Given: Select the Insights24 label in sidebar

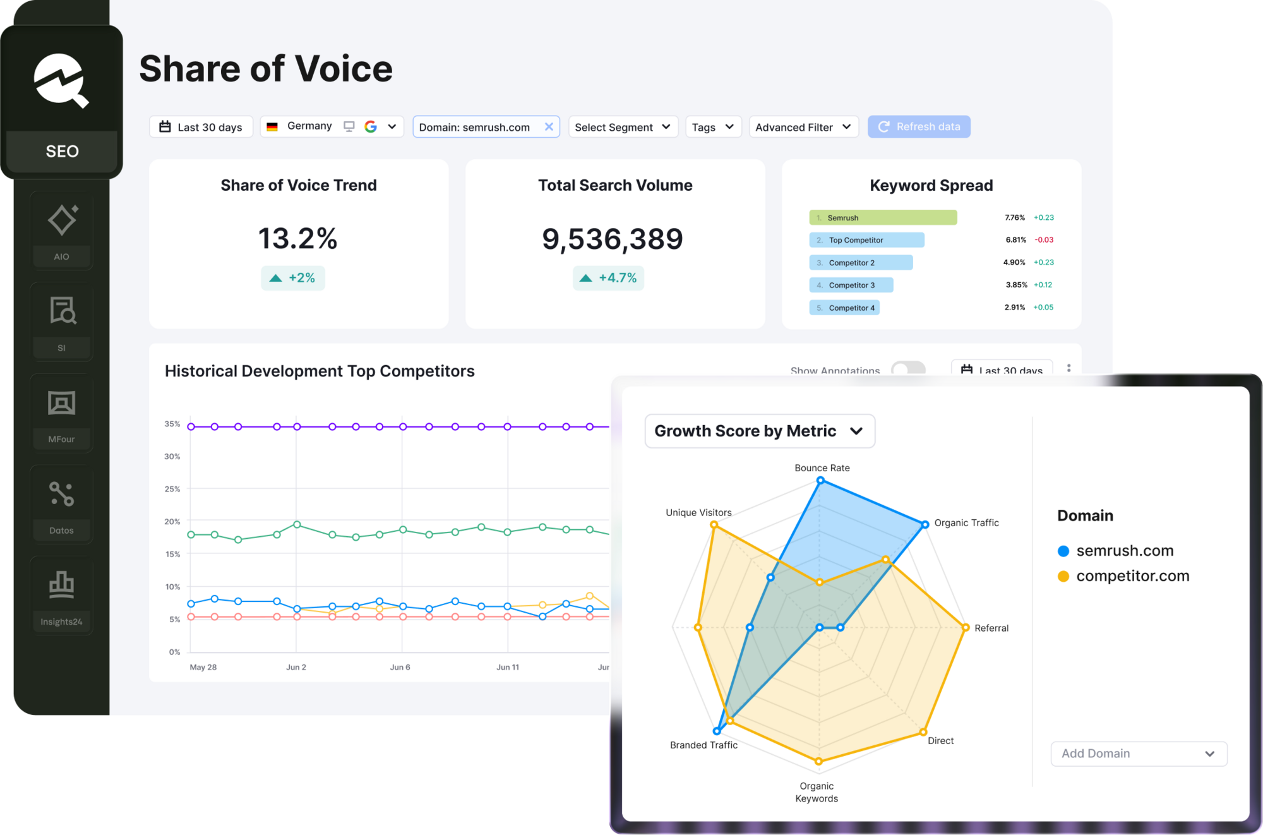Looking at the screenshot, I should (61, 622).
